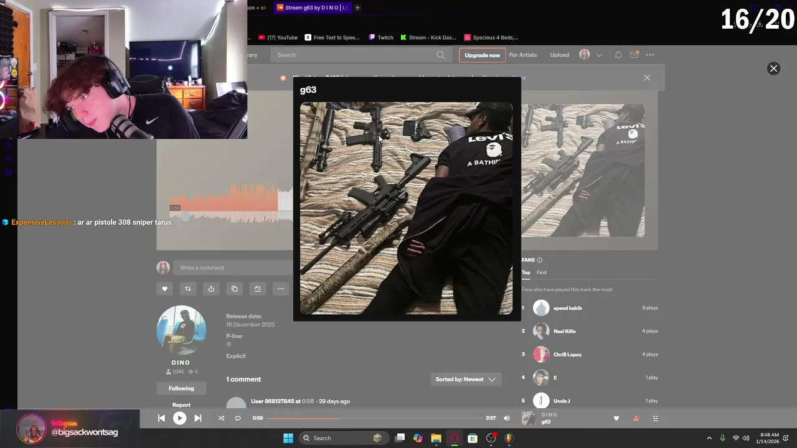Close the g63 artwork lightbox
This screenshot has width=797, height=448.
(773, 68)
